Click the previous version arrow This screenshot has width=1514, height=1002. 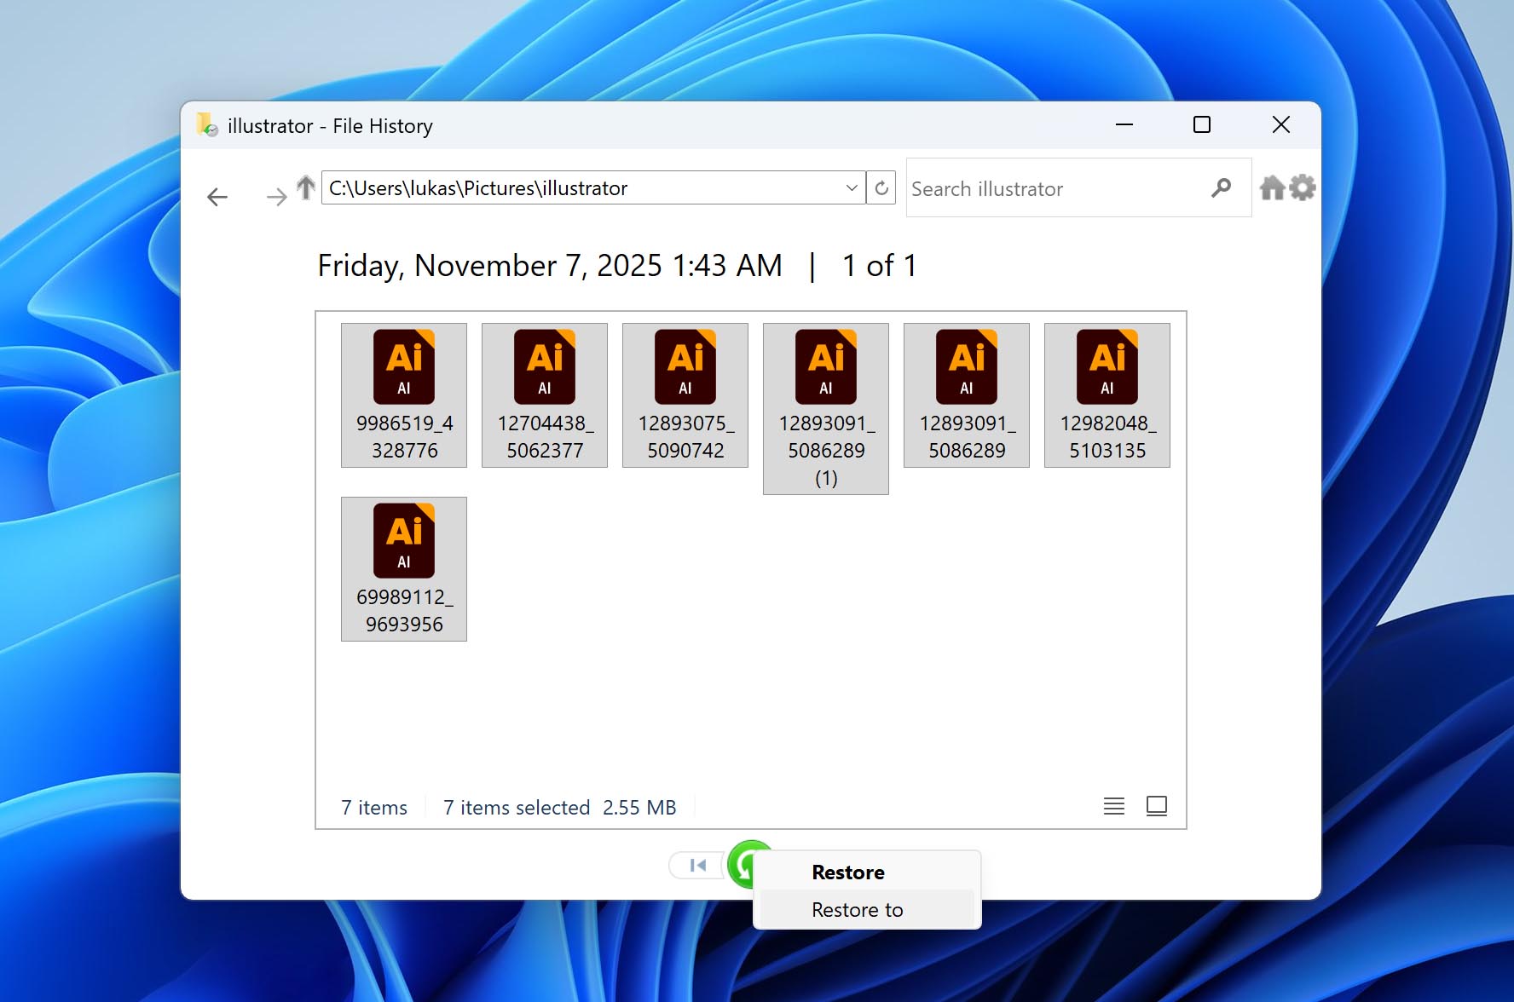pyautogui.click(x=697, y=864)
